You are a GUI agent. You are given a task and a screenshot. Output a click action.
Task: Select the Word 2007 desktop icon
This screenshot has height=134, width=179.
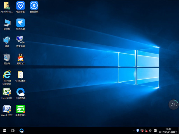point(7,109)
